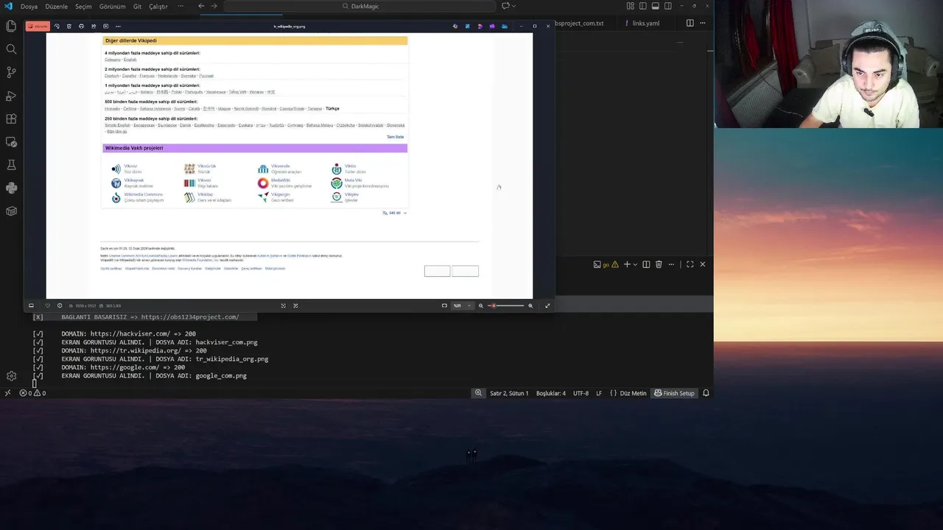Toggle primary sidebar visibility

643,7
